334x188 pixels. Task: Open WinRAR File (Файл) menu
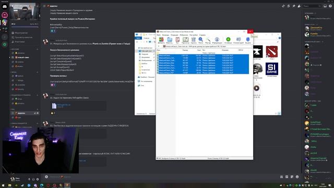coord(159,35)
